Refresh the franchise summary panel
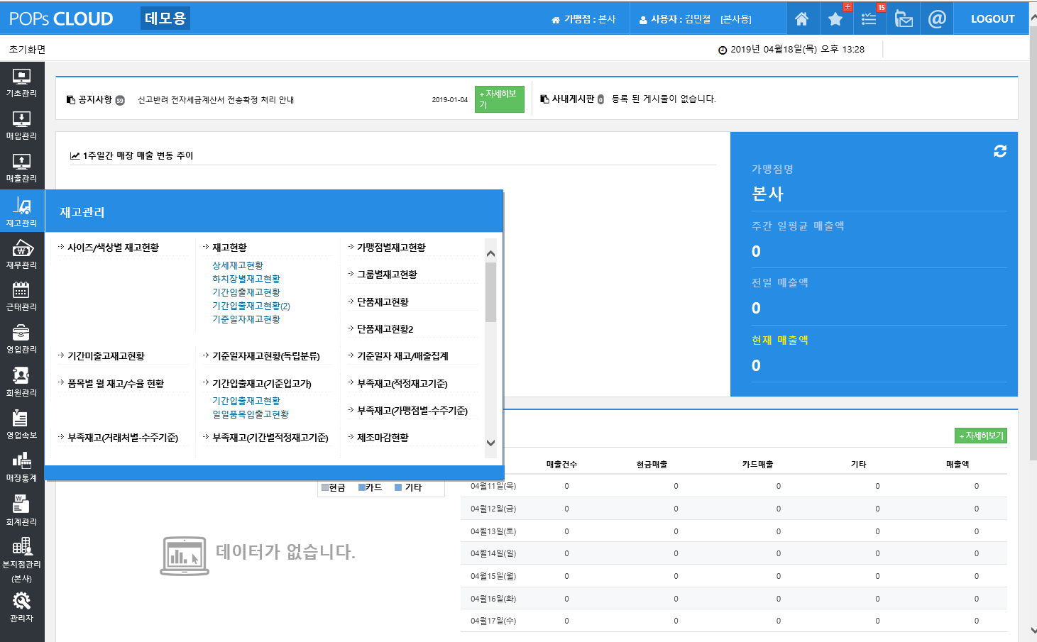Screen dimensions: 1037x642 coord(1000,151)
